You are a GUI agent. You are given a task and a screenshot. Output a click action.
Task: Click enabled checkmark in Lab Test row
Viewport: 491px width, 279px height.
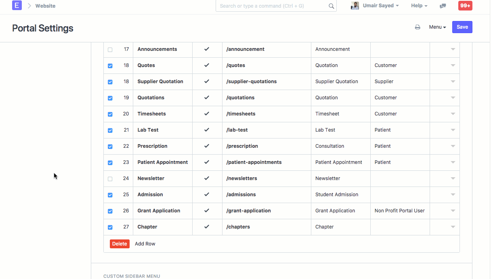coord(207,130)
